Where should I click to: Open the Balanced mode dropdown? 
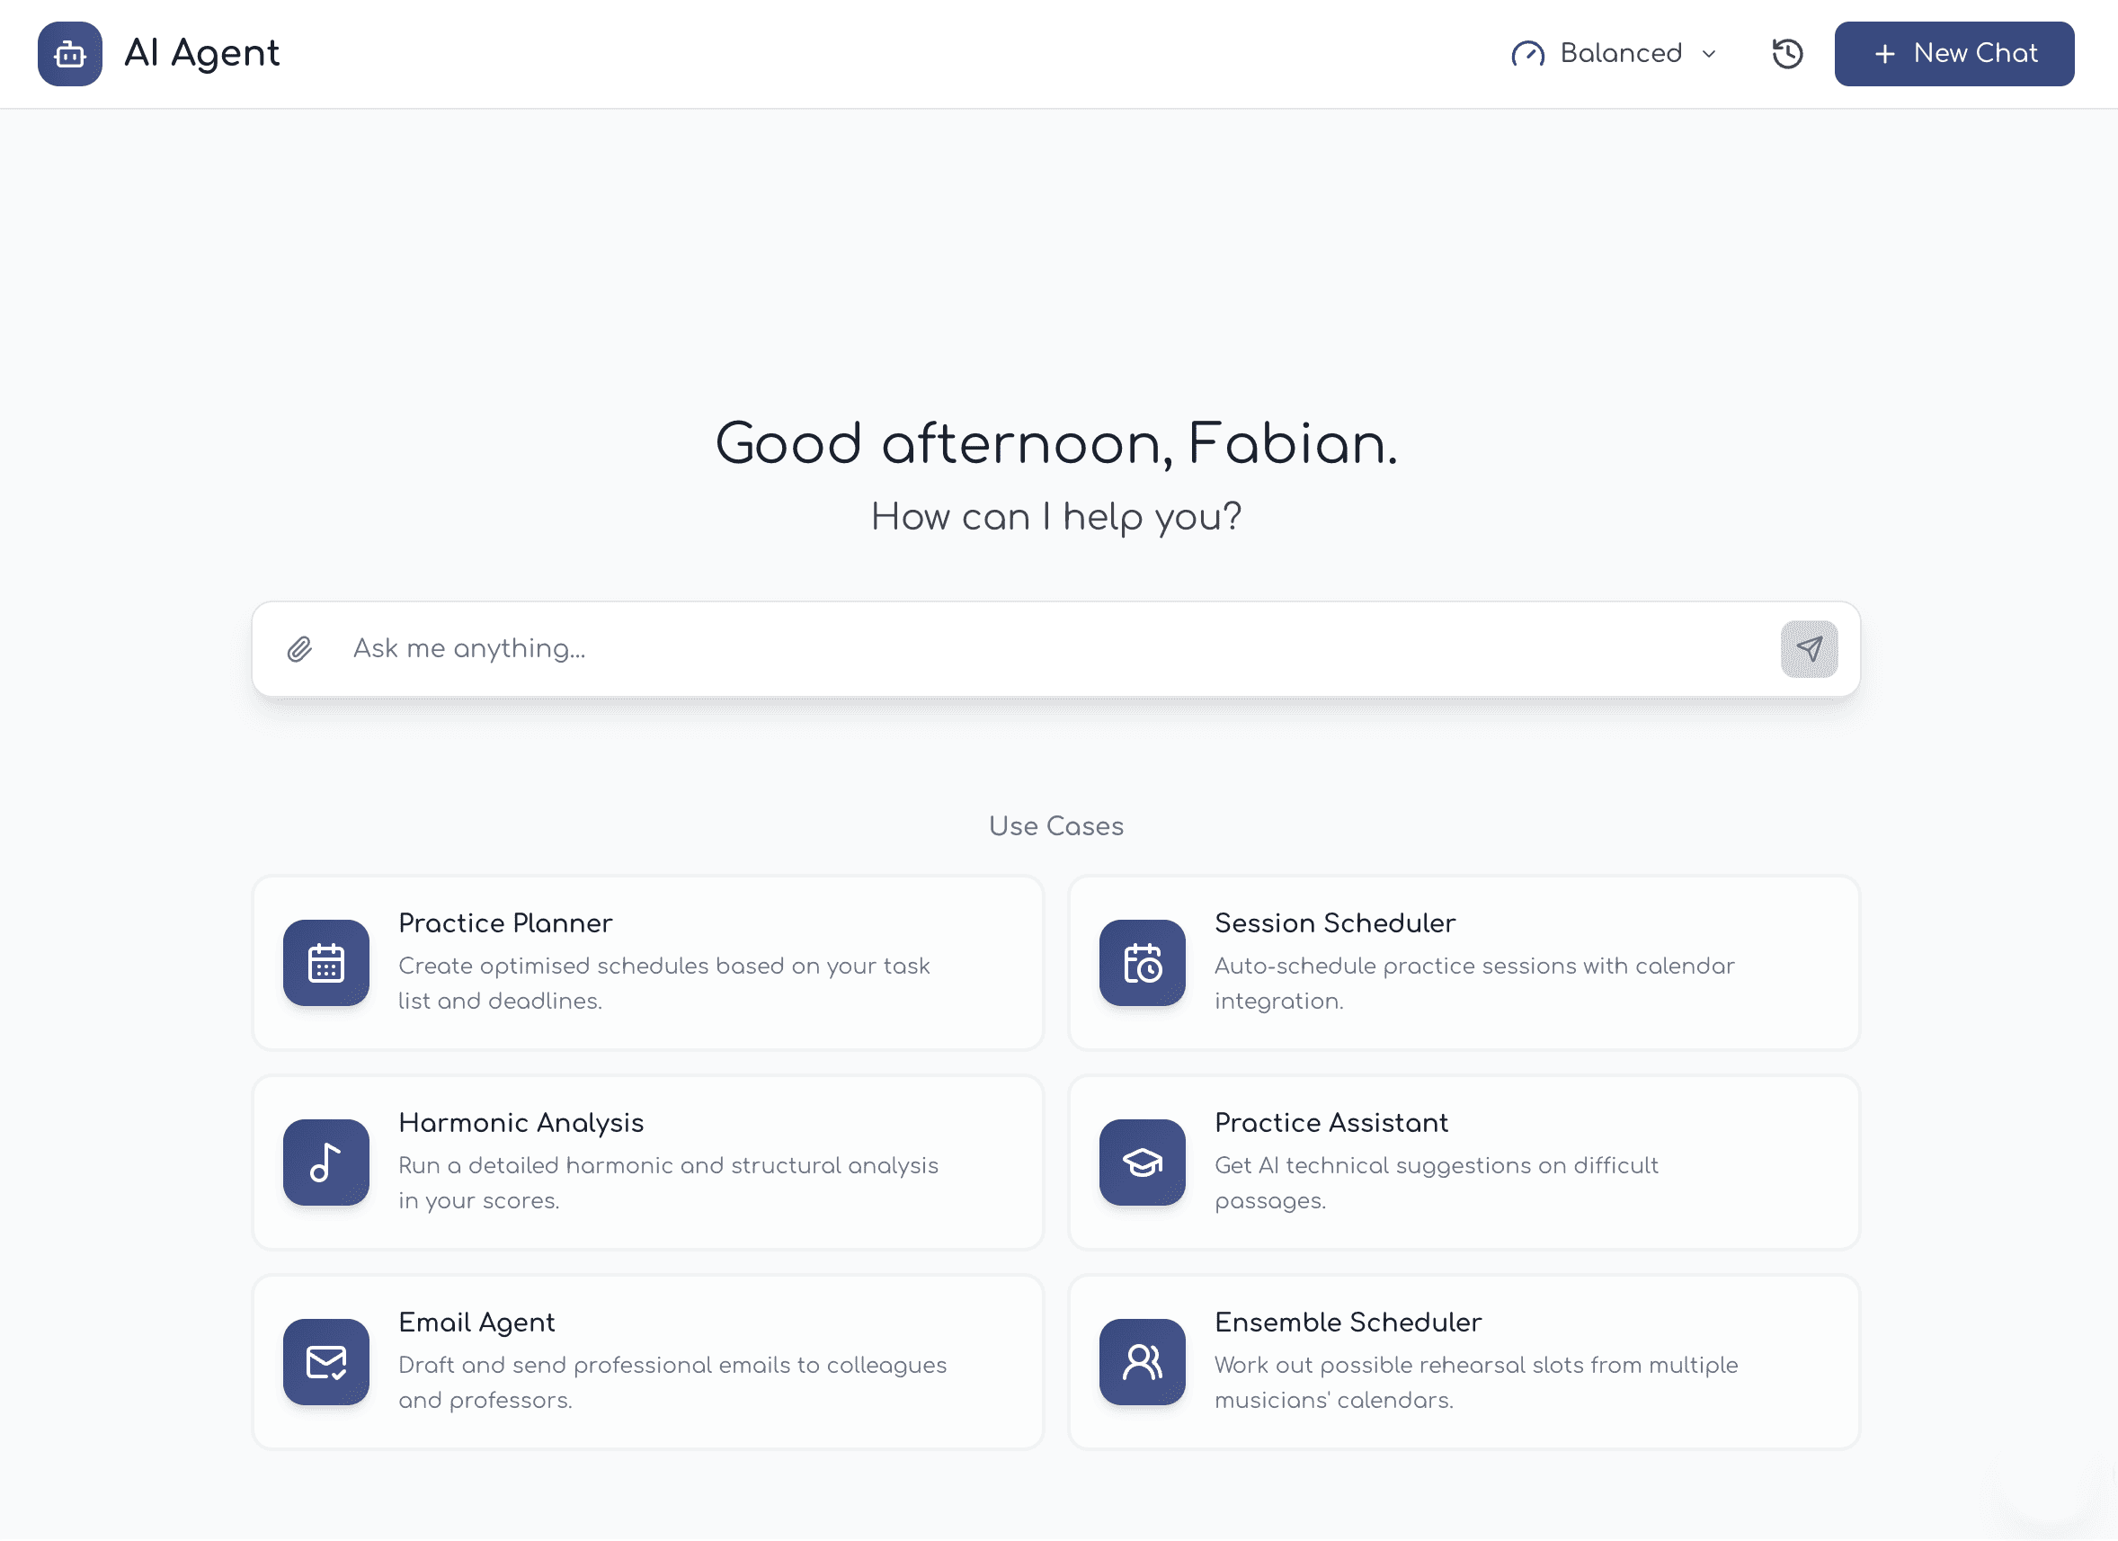click(1618, 54)
